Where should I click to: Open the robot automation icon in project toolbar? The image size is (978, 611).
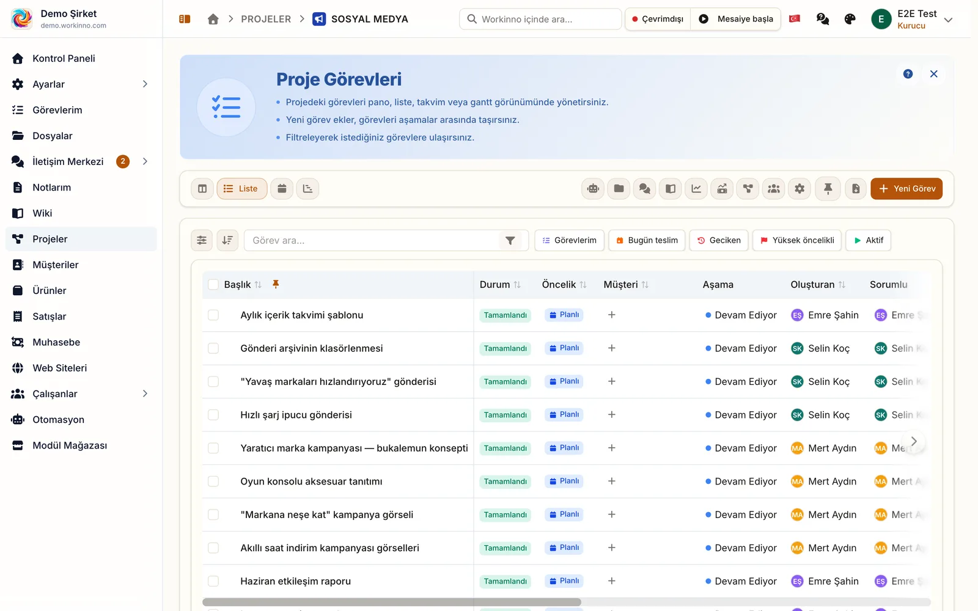pyautogui.click(x=593, y=189)
